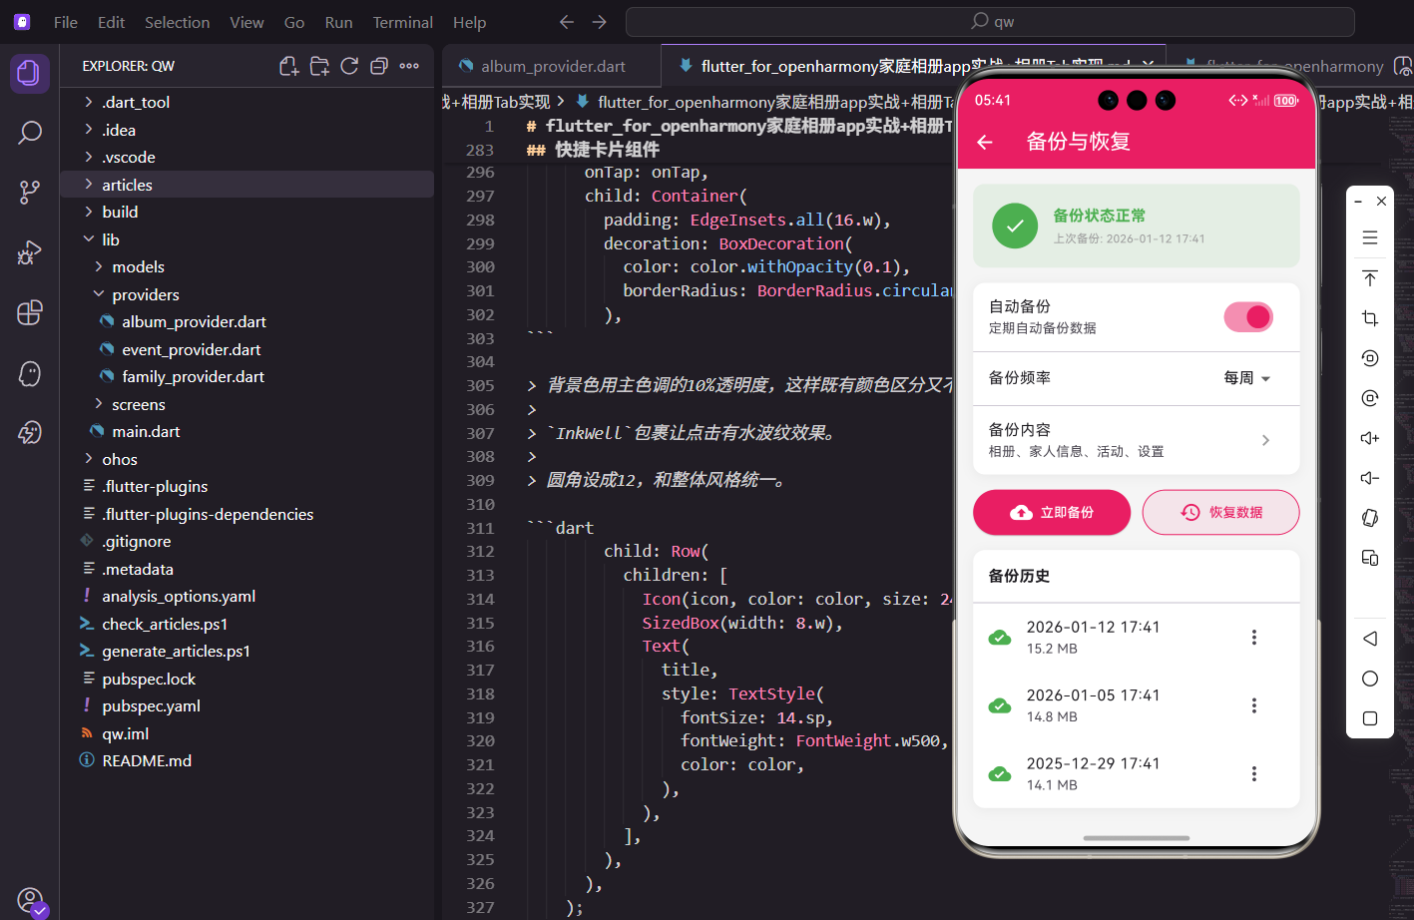
Task: Expand the ohos folder
Action: [246, 459]
